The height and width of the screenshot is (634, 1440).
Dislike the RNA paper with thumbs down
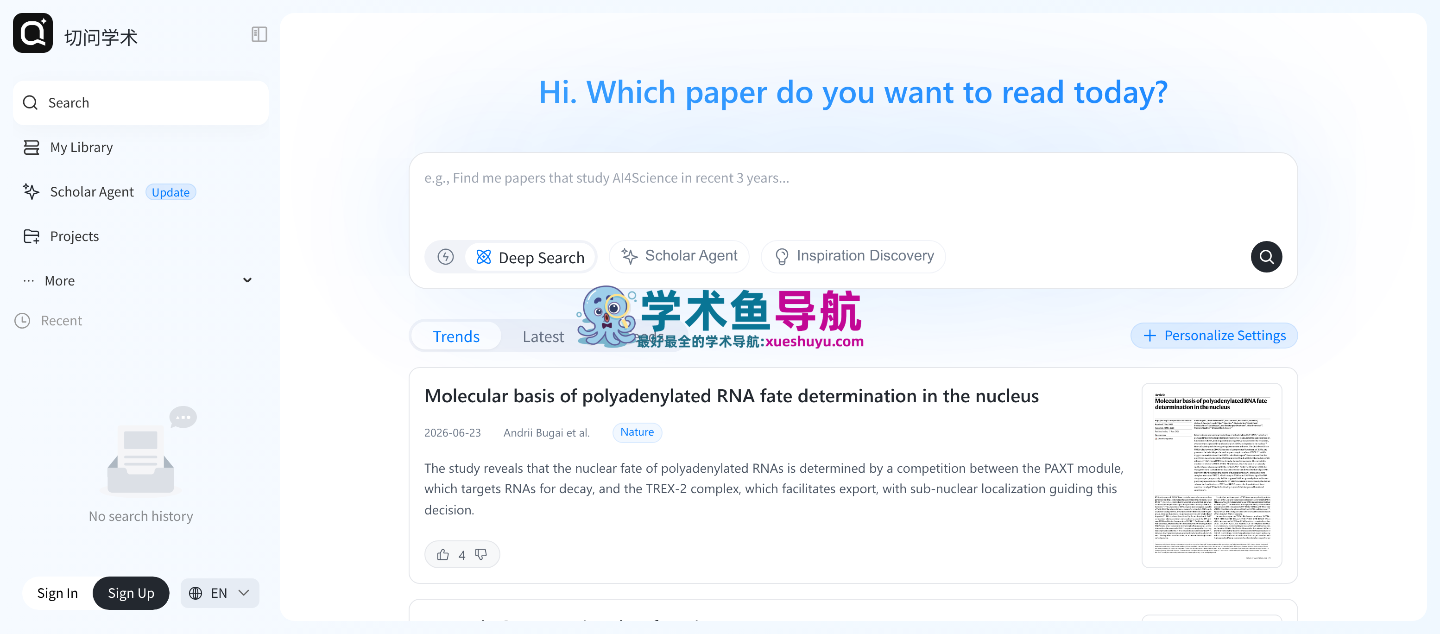tap(481, 554)
